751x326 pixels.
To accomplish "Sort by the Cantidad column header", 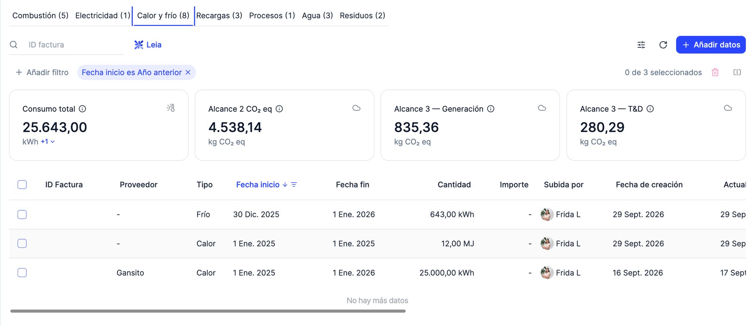I will [454, 184].
